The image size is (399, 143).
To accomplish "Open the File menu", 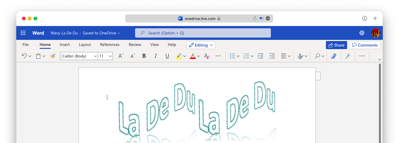I will tap(26, 44).
